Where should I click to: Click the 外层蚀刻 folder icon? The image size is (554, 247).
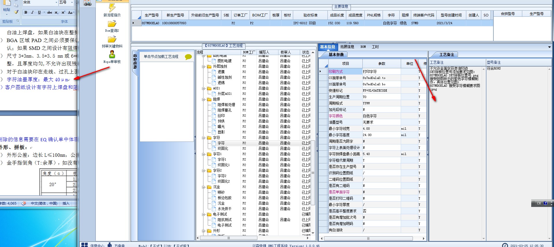tap(209, 67)
